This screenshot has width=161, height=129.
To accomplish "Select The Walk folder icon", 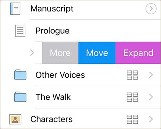I will point(20,97).
